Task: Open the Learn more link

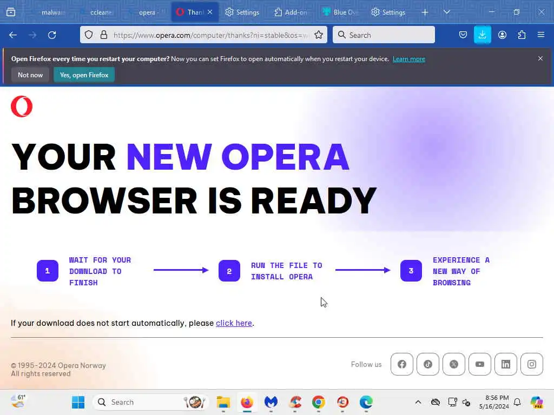Action: 409,59
